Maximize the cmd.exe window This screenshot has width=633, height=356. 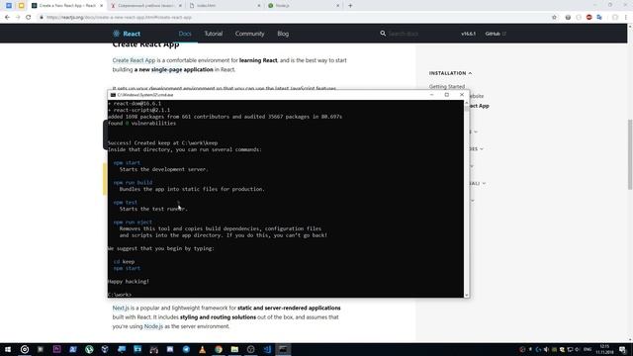tap(446, 95)
